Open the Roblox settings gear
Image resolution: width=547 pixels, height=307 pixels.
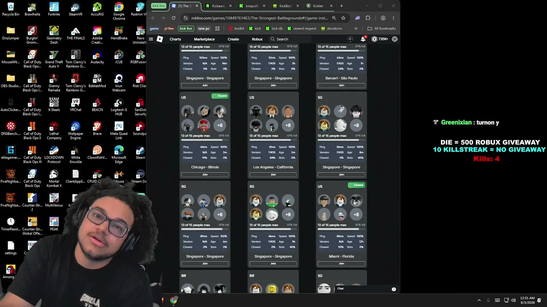395,39
